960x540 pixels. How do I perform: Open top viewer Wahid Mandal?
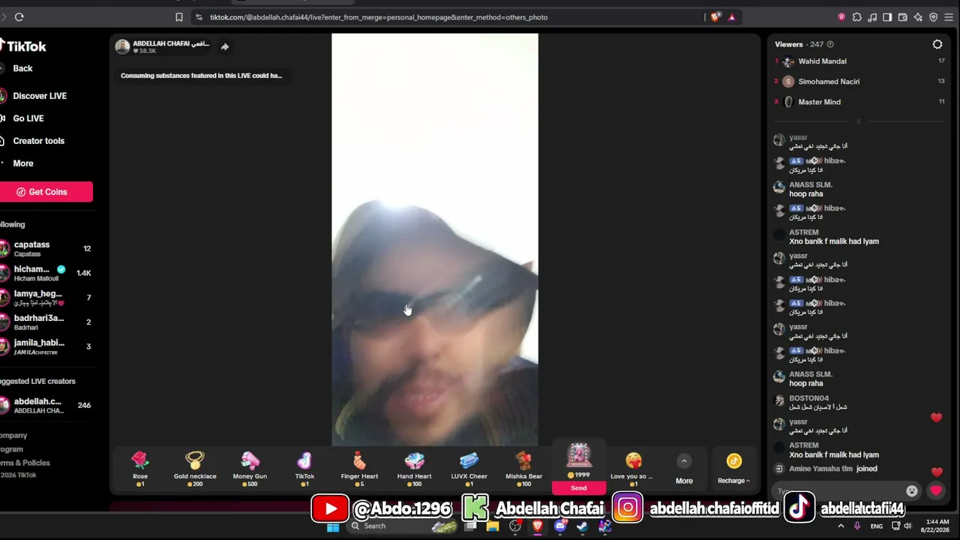(859, 61)
